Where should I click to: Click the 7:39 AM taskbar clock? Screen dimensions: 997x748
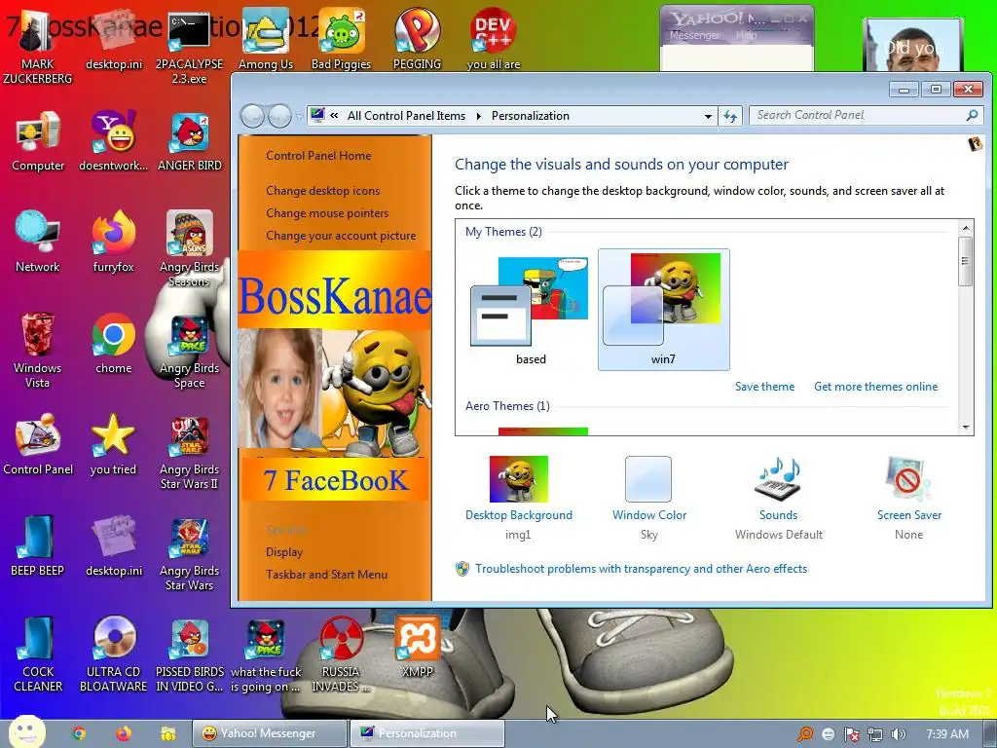947,734
